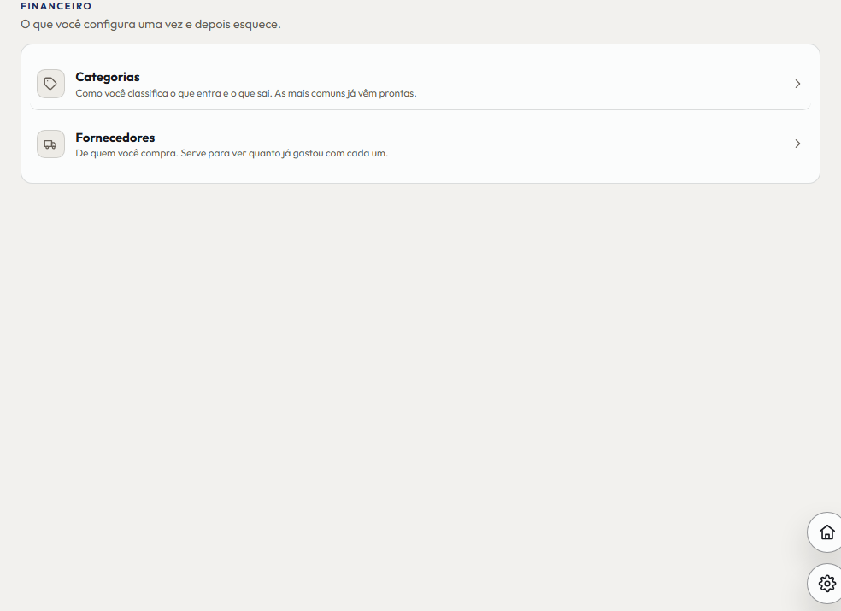Click the tag icon beside Categorias
The height and width of the screenshot is (611, 841).
(50, 84)
